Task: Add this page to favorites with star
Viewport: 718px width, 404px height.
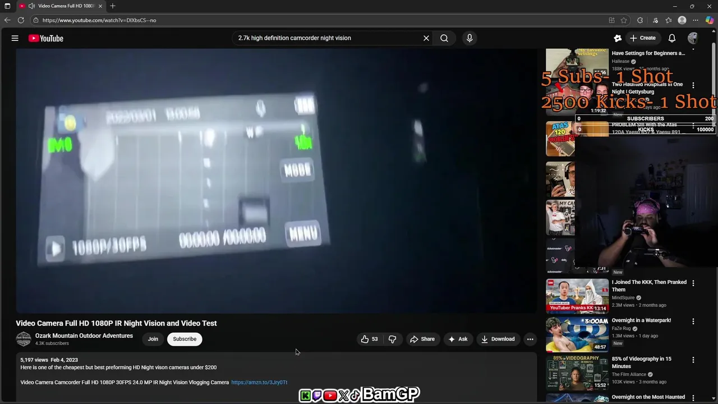Action: click(x=624, y=20)
